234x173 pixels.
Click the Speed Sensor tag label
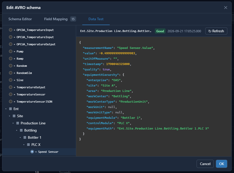tap(48, 152)
